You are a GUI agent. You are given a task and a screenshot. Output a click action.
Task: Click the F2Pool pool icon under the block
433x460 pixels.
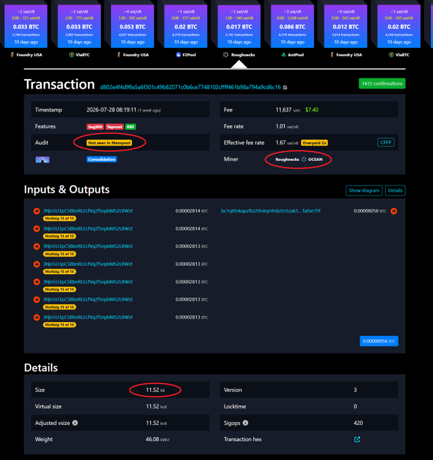178,55
